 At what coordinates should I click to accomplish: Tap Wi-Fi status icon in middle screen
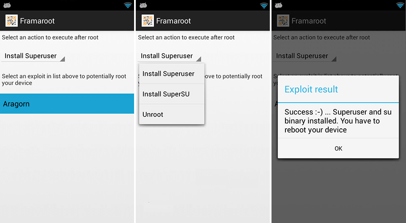pyautogui.click(x=264, y=5)
